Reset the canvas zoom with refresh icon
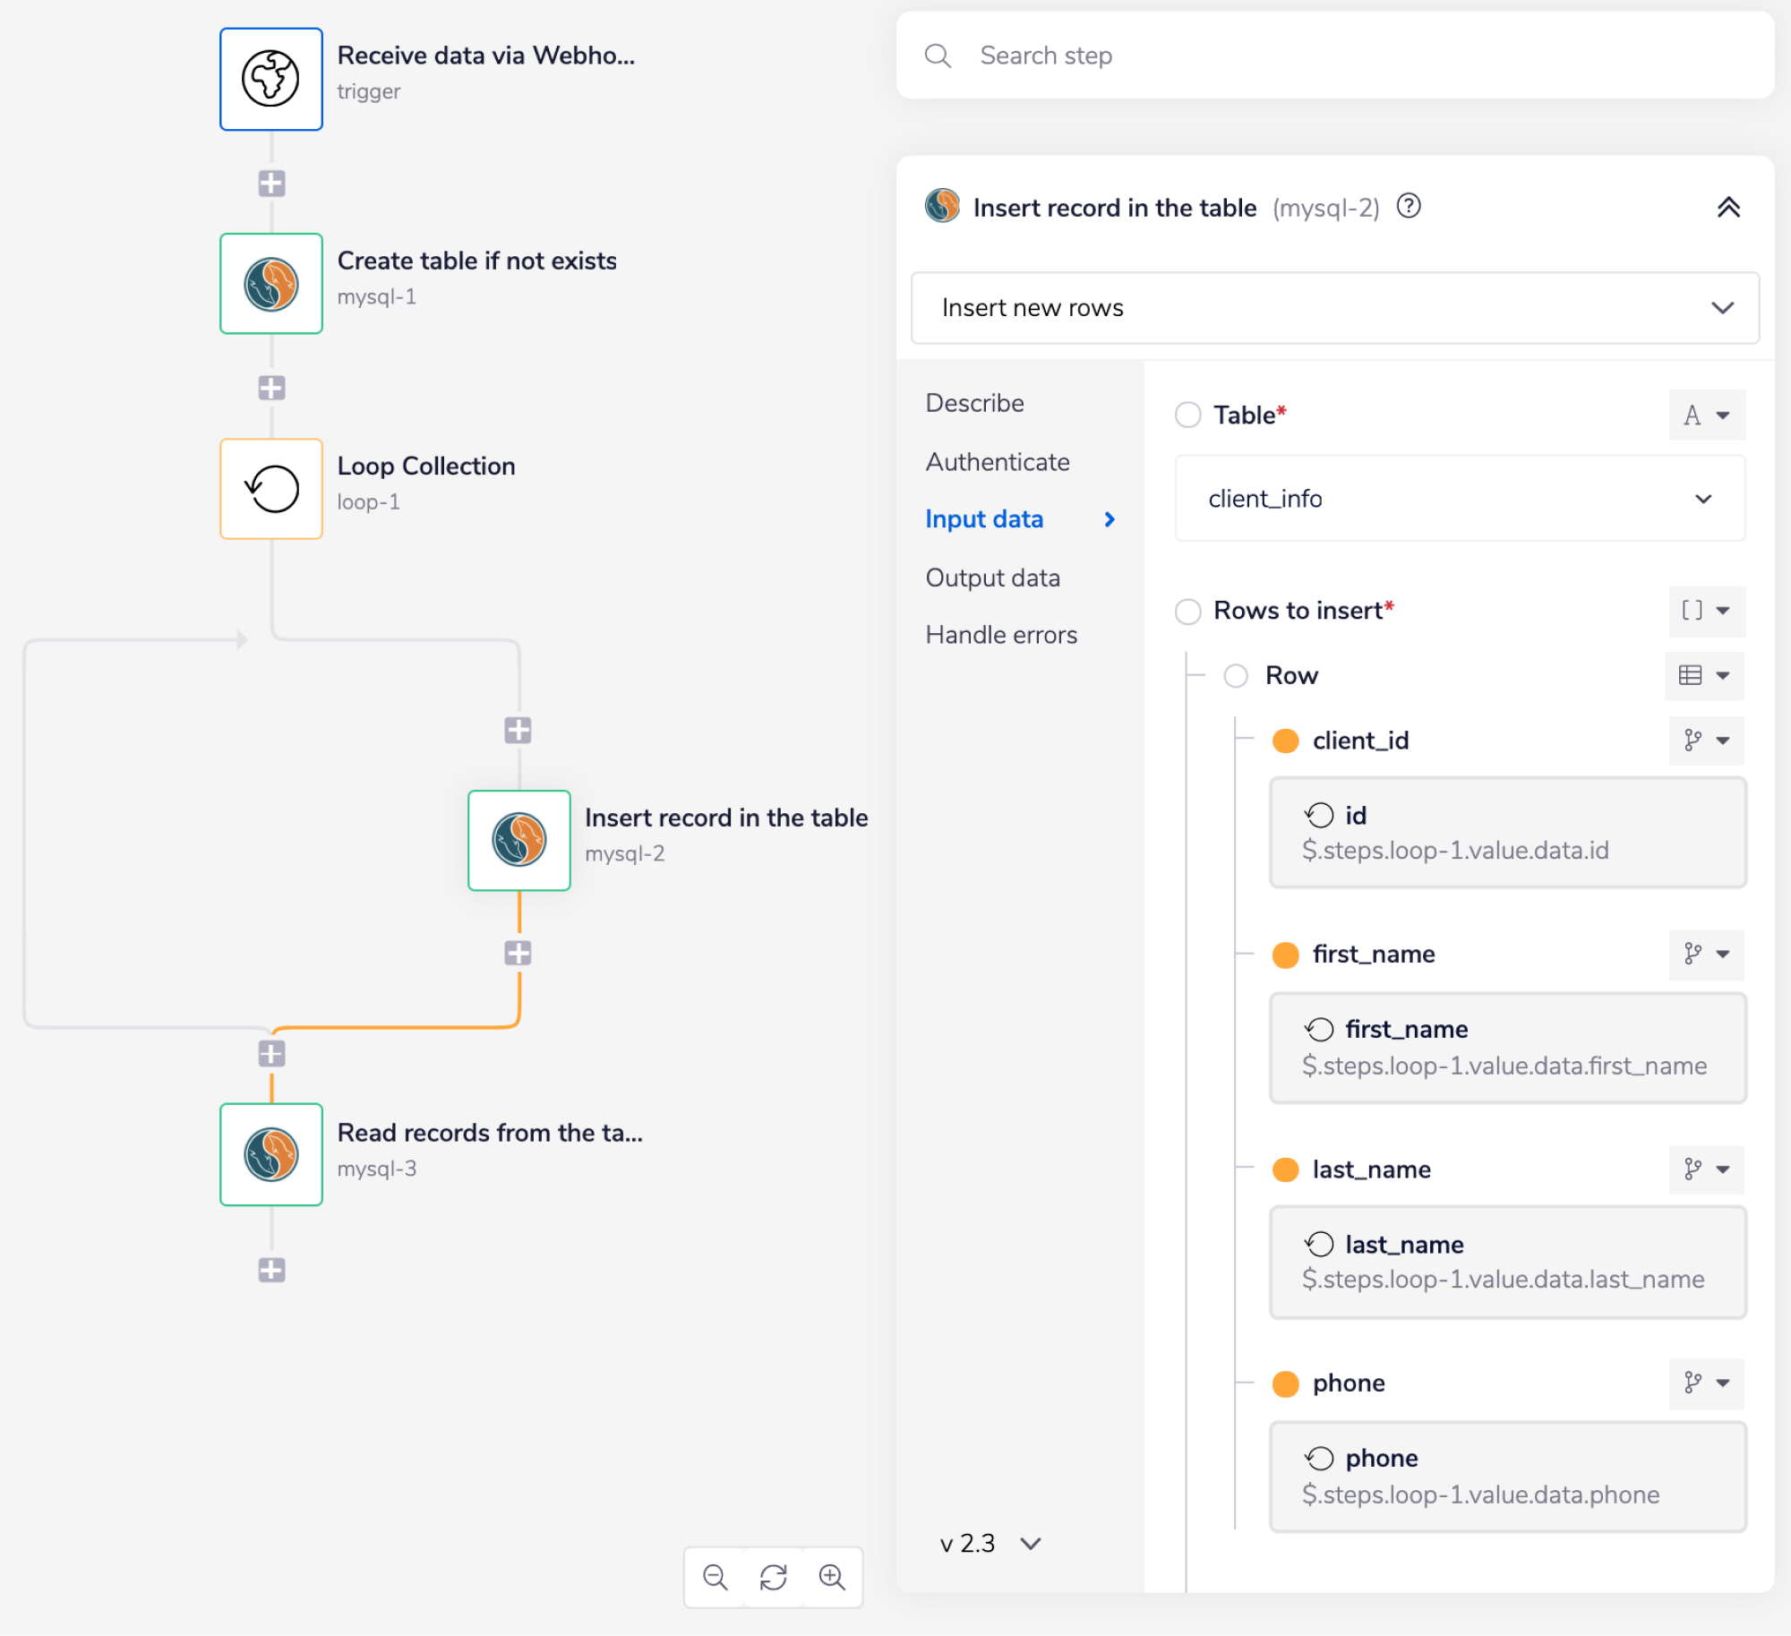This screenshot has width=1791, height=1636. [773, 1577]
